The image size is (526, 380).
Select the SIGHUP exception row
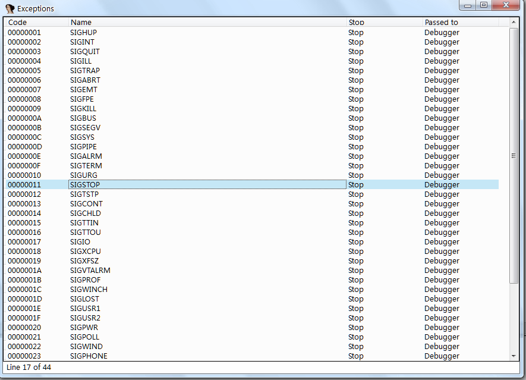click(252, 33)
